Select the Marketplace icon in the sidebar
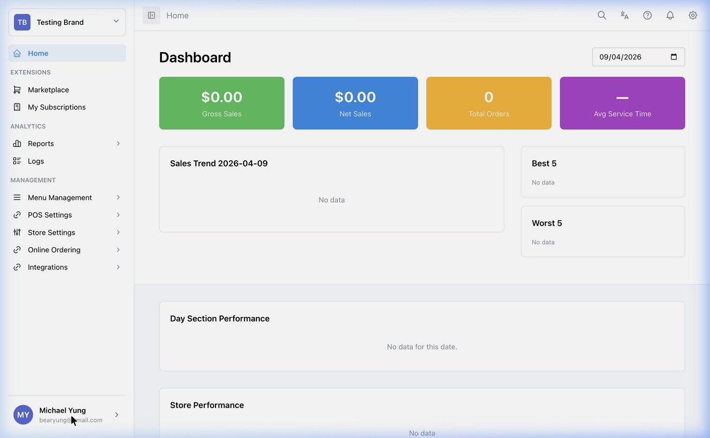The width and height of the screenshot is (710, 438). pos(18,89)
